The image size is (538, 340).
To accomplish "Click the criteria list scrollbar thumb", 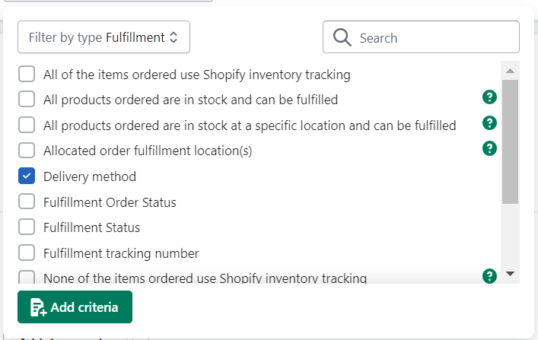I will pos(510,142).
